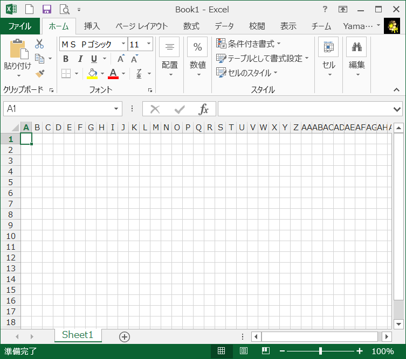406x359 pixels.
Task: Decrease font size with the smaller A
Action: coord(134,59)
